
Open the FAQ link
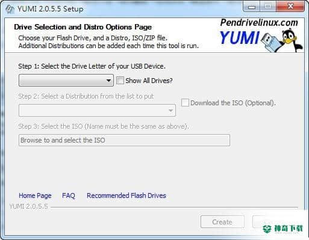click(69, 195)
